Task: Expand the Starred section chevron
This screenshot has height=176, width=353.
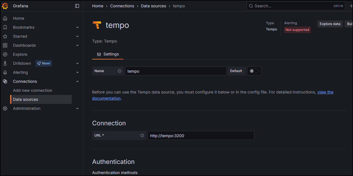Action: (x=77, y=36)
